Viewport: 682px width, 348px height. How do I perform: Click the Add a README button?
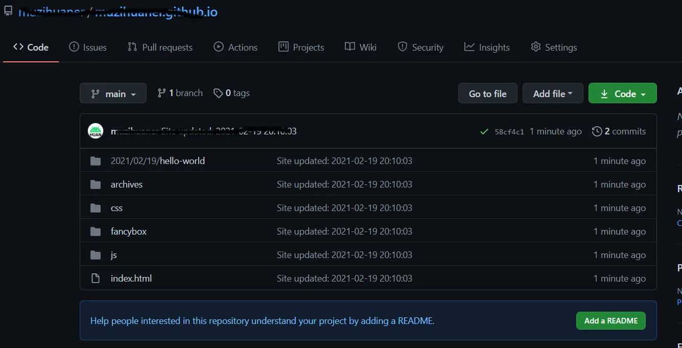coord(610,321)
